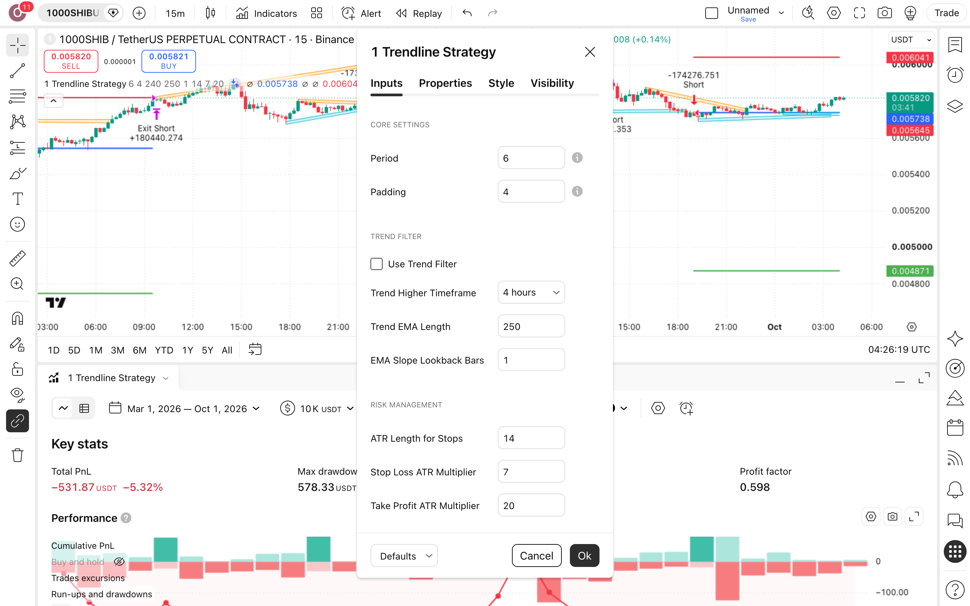Open the USDT currency selector

[911, 40]
